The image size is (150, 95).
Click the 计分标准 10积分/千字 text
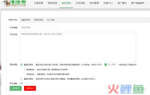coord(92,65)
